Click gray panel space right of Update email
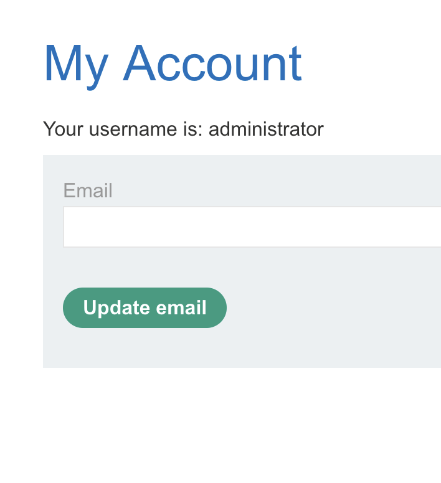 point(330,307)
